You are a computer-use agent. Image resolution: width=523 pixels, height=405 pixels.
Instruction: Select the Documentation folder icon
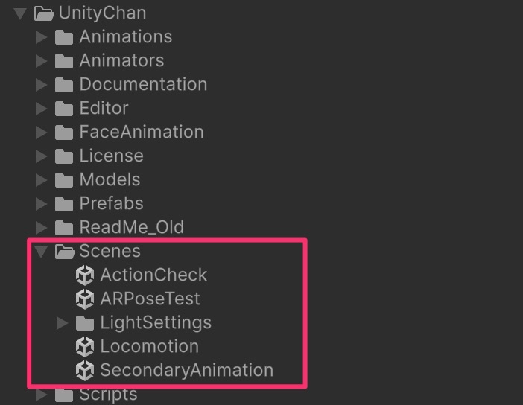pyautogui.click(x=64, y=85)
